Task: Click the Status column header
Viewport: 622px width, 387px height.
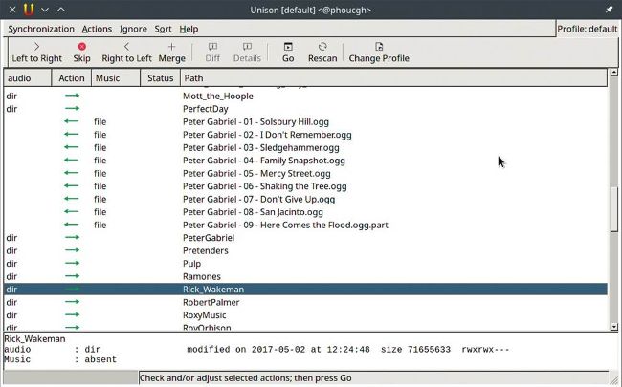Action: pos(160,77)
